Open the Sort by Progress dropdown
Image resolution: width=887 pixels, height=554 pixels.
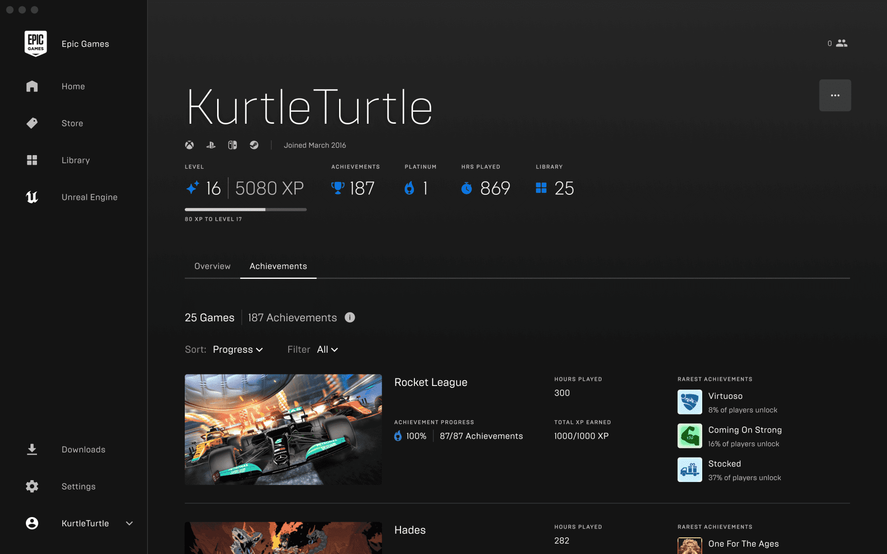(237, 349)
